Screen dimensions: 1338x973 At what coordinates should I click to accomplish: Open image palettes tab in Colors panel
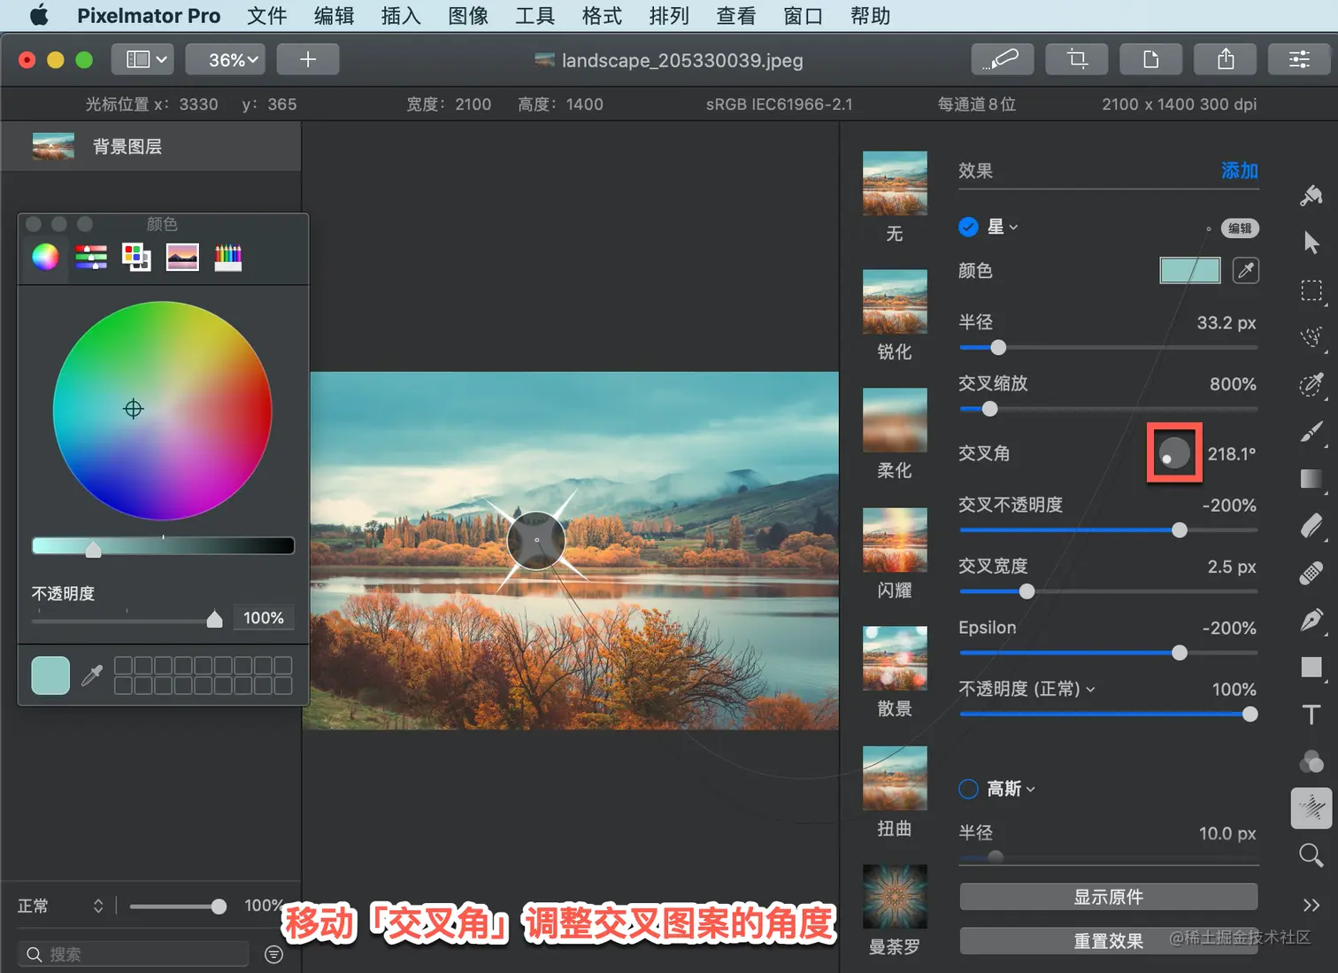[182, 257]
